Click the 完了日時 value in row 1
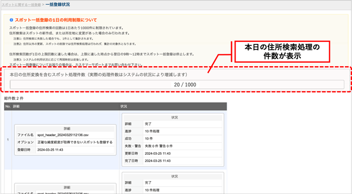352x194 pixels. click(x=157, y=161)
